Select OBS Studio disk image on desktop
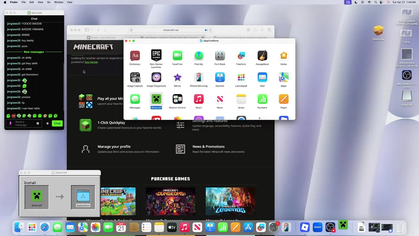Image resolution: width=419 pixels, height=236 pixels. (x=407, y=75)
